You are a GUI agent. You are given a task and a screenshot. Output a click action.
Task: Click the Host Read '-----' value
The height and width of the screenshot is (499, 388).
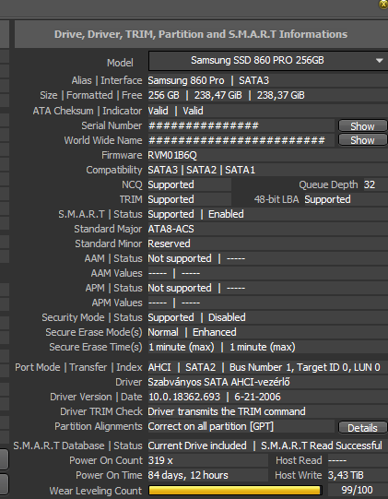coord(337,460)
